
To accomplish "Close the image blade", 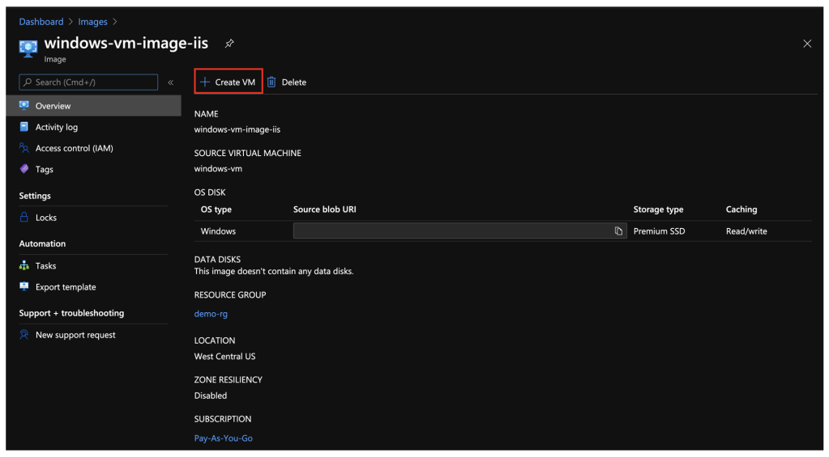I will [x=807, y=44].
